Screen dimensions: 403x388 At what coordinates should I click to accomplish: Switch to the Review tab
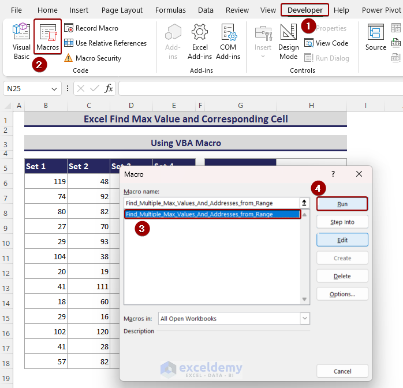[237, 10]
